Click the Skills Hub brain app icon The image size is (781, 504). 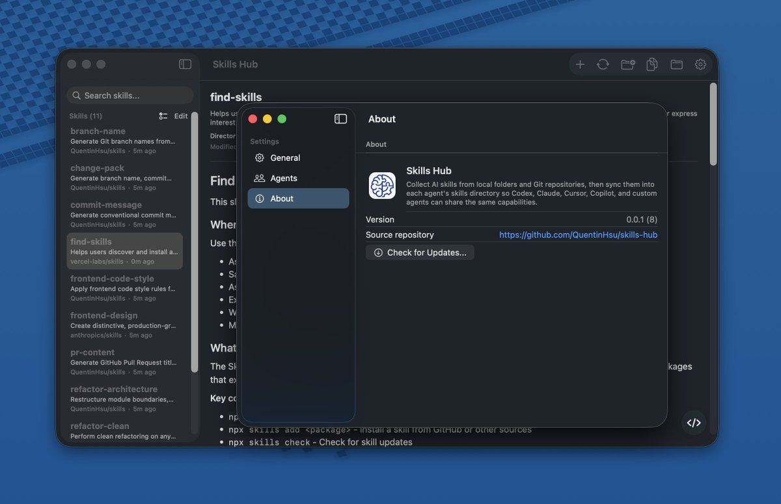[x=382, y=186]
